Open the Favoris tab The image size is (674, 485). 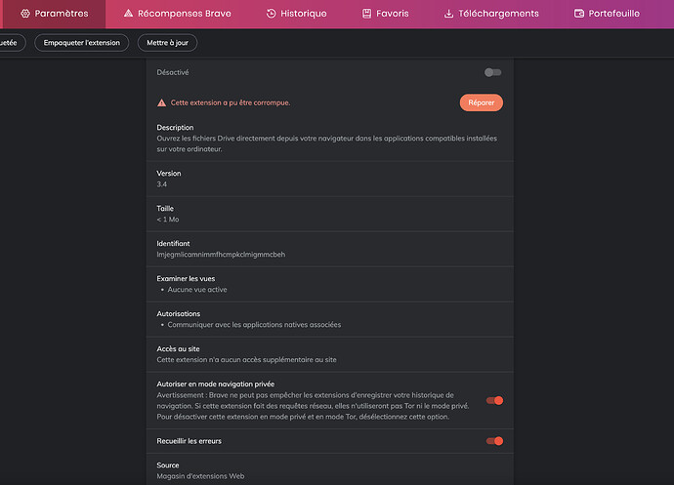click(385, 14)
